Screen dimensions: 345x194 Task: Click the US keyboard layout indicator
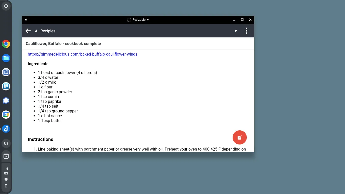point(6,143)
